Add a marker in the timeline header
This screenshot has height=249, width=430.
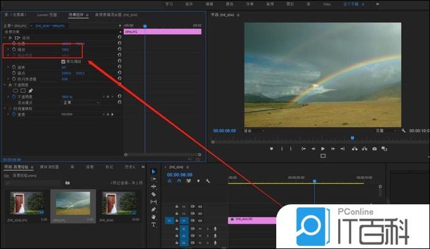pos(198,181)
